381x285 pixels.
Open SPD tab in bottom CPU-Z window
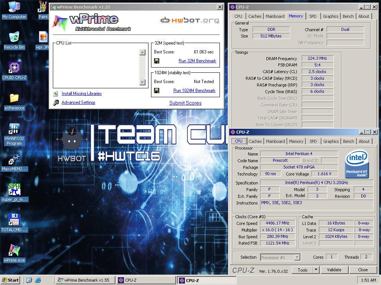[x=313, y=141]
